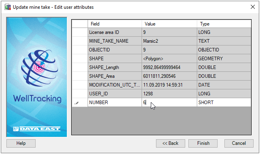Viewport: 260px width, 154px height.
Task: Click the DATA EAST logo
Action: [x=37, y=129]
